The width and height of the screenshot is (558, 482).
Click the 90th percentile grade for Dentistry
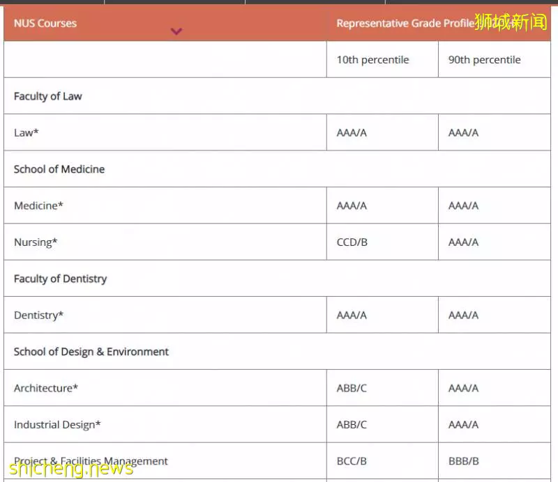coord(463,315)
